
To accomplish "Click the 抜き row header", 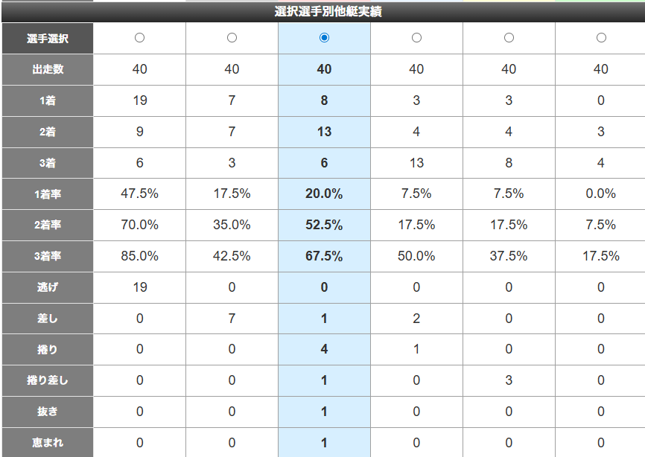I will (48, 412).
